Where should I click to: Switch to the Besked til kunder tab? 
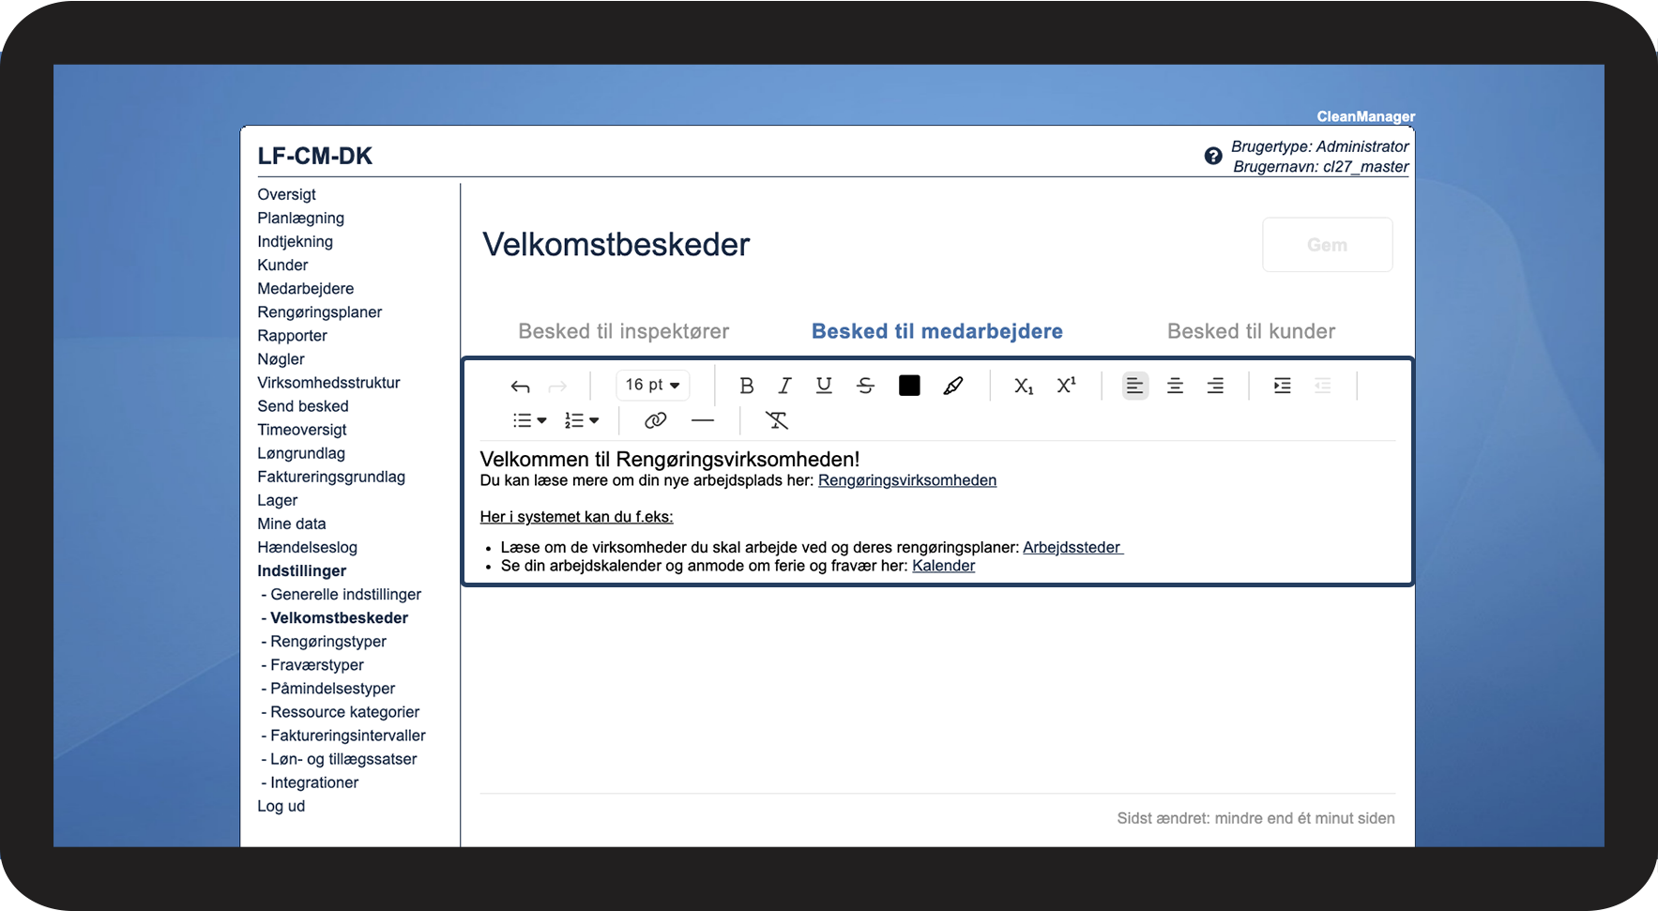click(x=1251, y=330)
